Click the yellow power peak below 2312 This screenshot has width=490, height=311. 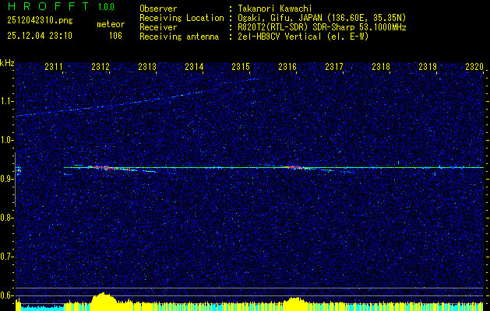click(101, 302)
